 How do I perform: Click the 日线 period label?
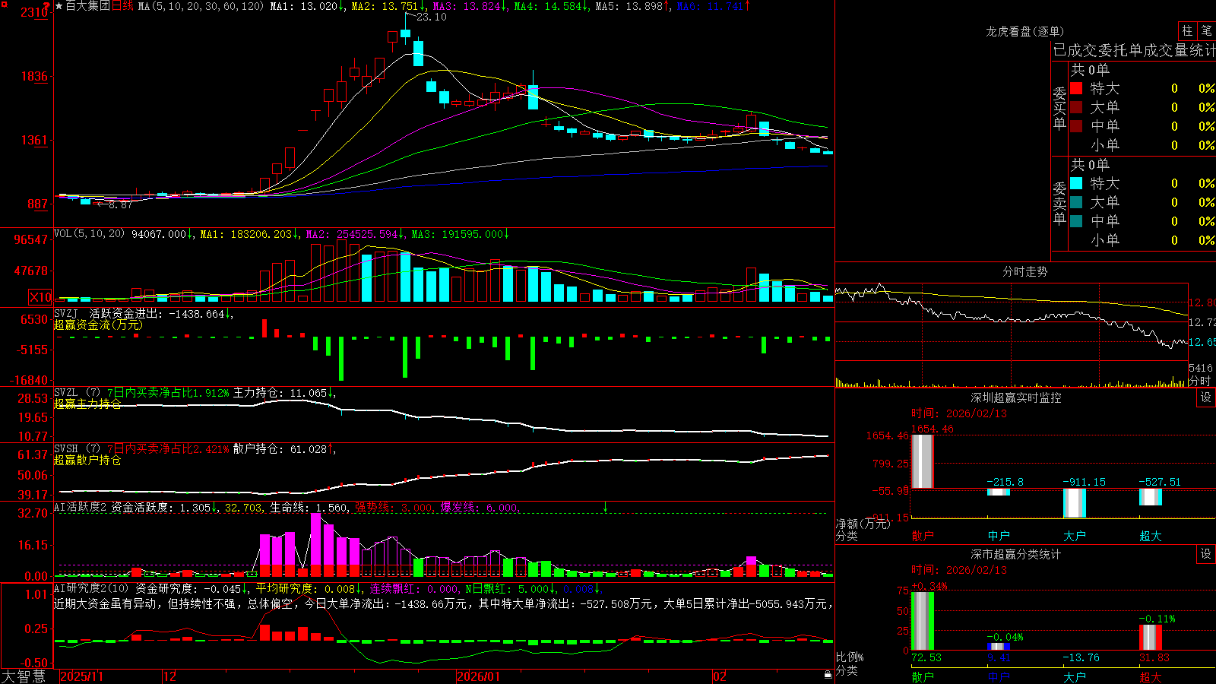tap(122, 6)
